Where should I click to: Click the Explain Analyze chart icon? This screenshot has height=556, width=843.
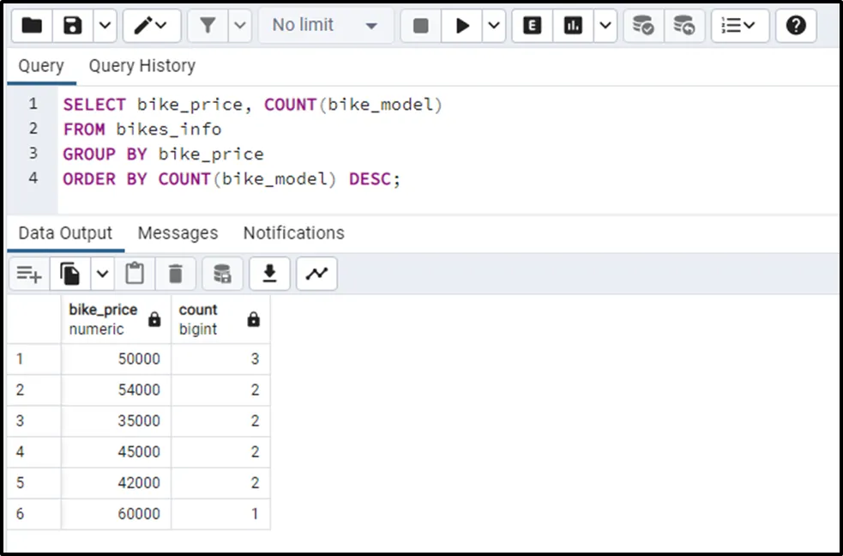point(573,26)
